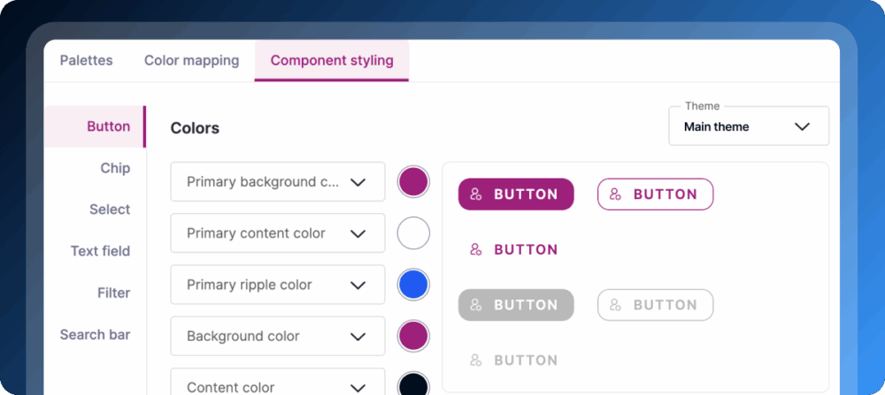Click the user icon in disabled outlined button
Image resolution: width=885 pixels, height=395 pixels.
pyautogui.click(x=616, y=305)
